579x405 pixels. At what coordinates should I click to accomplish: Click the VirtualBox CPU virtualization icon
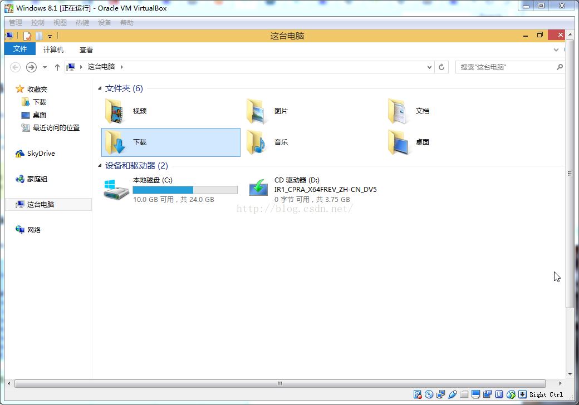pos(499,394)
